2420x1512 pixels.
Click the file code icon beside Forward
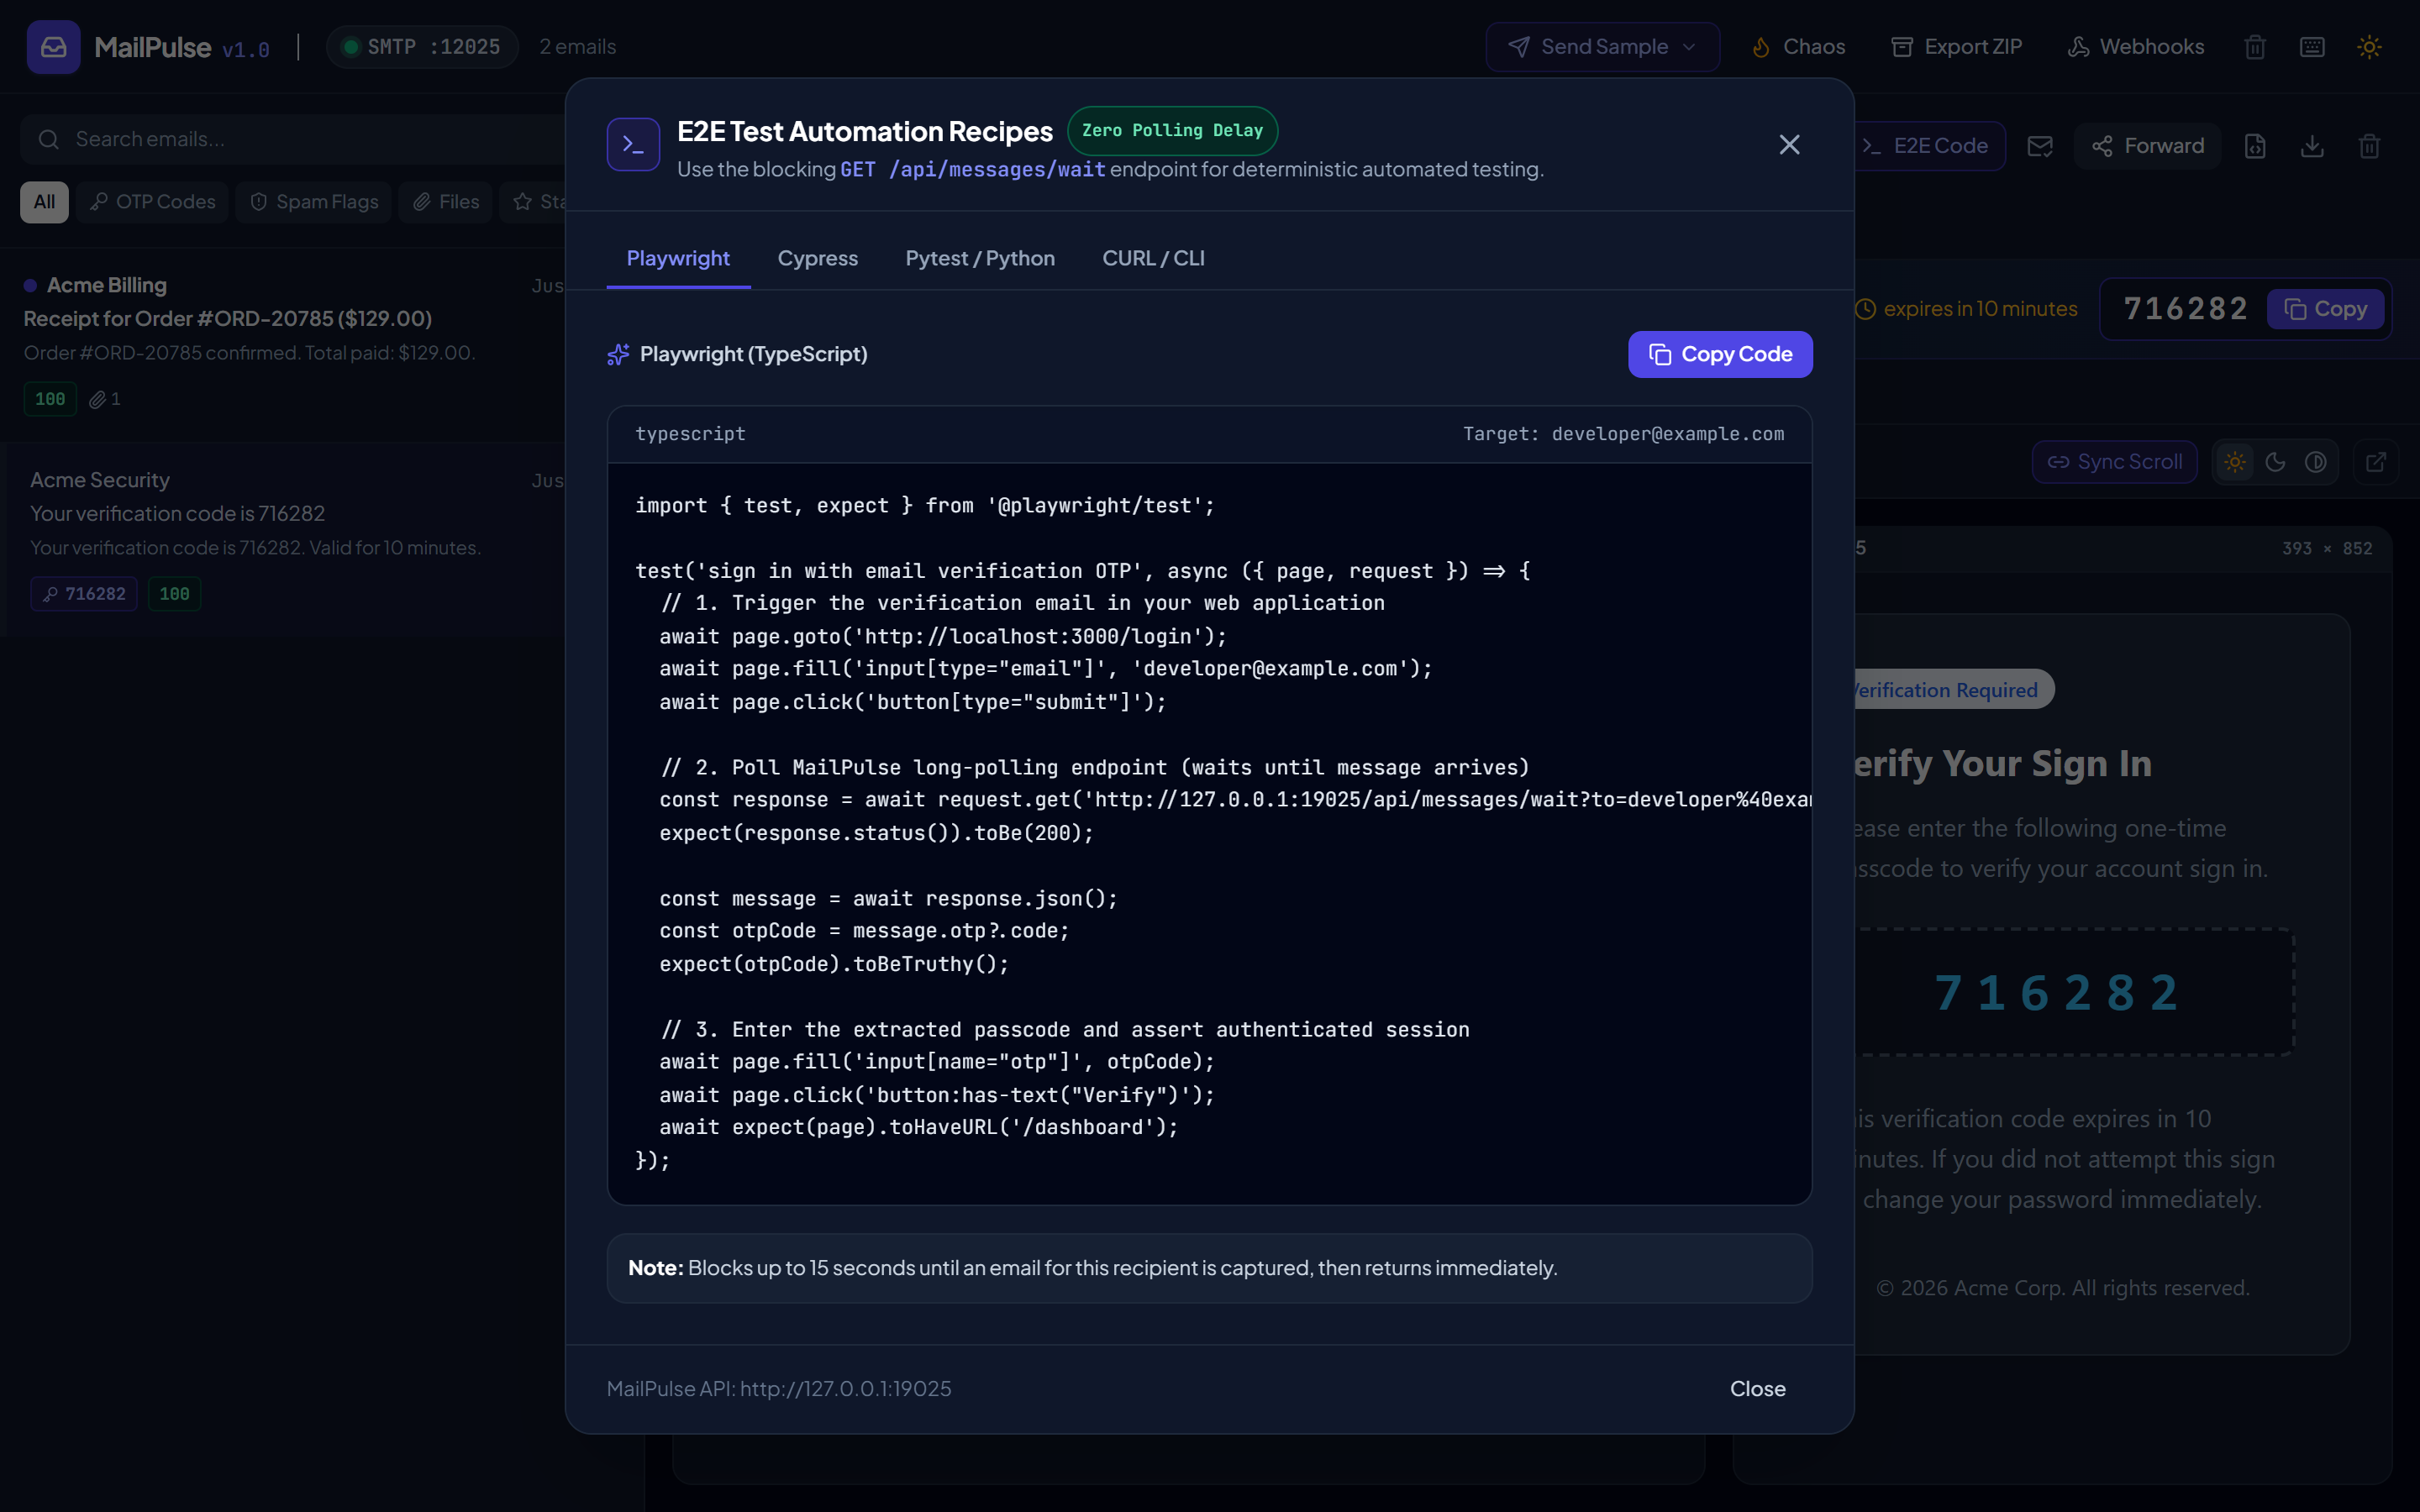[x=2255, y=146]
